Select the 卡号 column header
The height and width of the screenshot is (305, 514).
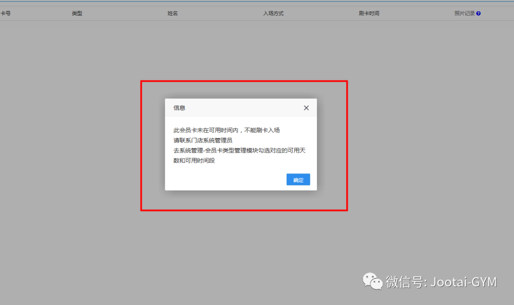(x=7, y=13)
